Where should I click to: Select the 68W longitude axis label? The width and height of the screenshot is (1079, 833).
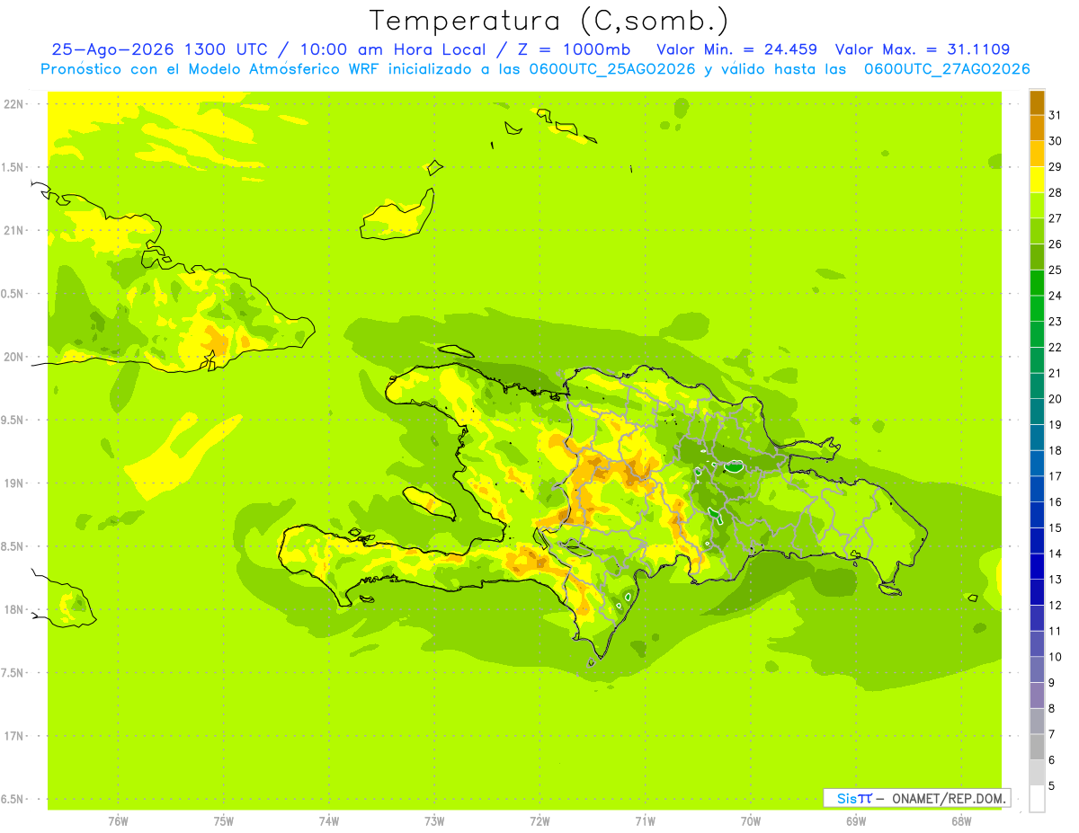(x=961, y=820)
